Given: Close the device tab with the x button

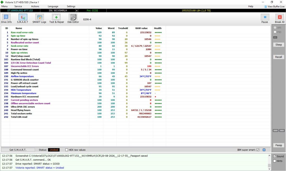Looking at the screenshot, I should pyautogui.click(x=77, y=11).
